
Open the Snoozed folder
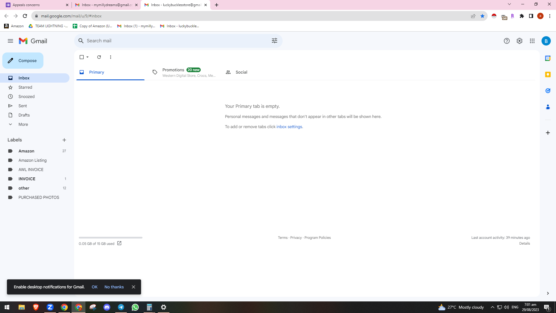coord(35,97)
